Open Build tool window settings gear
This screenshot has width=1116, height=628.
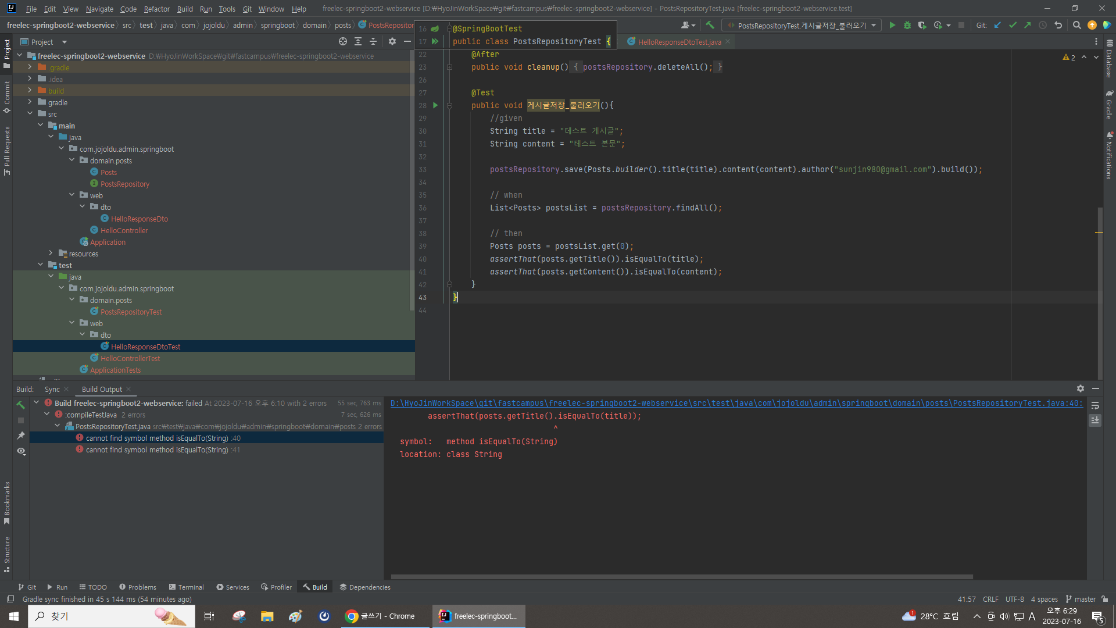pos(1080,388)
